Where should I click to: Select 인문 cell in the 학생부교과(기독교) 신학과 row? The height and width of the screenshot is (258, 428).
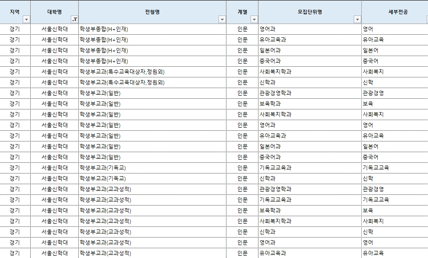pos(242,178)
